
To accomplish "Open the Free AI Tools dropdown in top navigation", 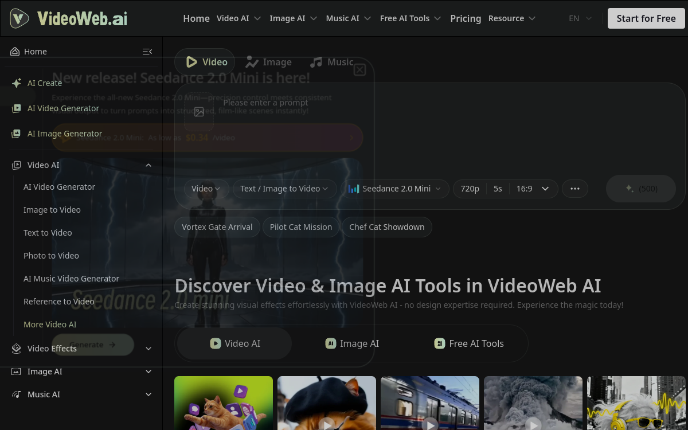I will click(411, 18).
